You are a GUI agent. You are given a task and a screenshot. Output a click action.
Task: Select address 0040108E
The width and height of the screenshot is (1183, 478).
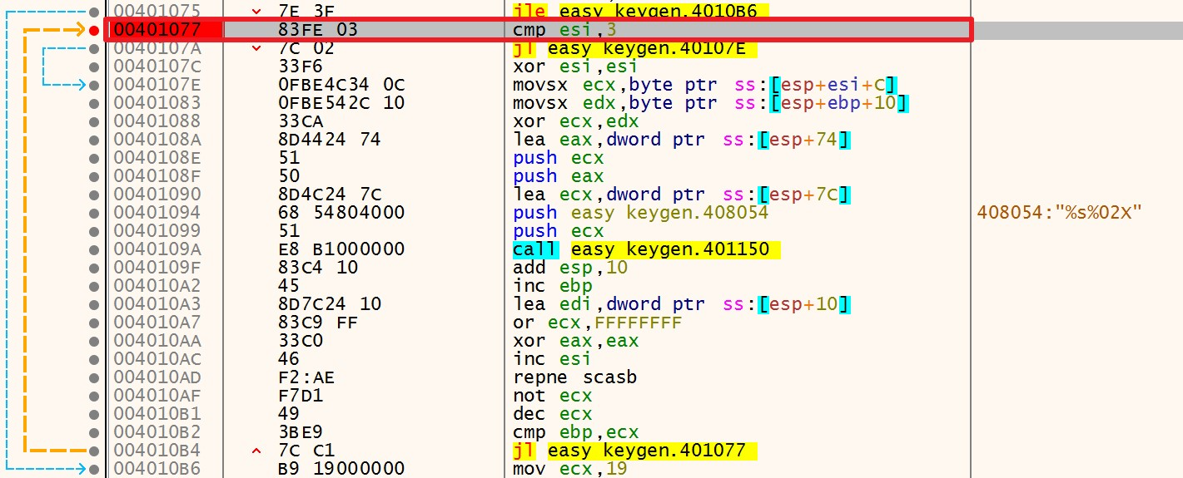[x=157, y=158]
